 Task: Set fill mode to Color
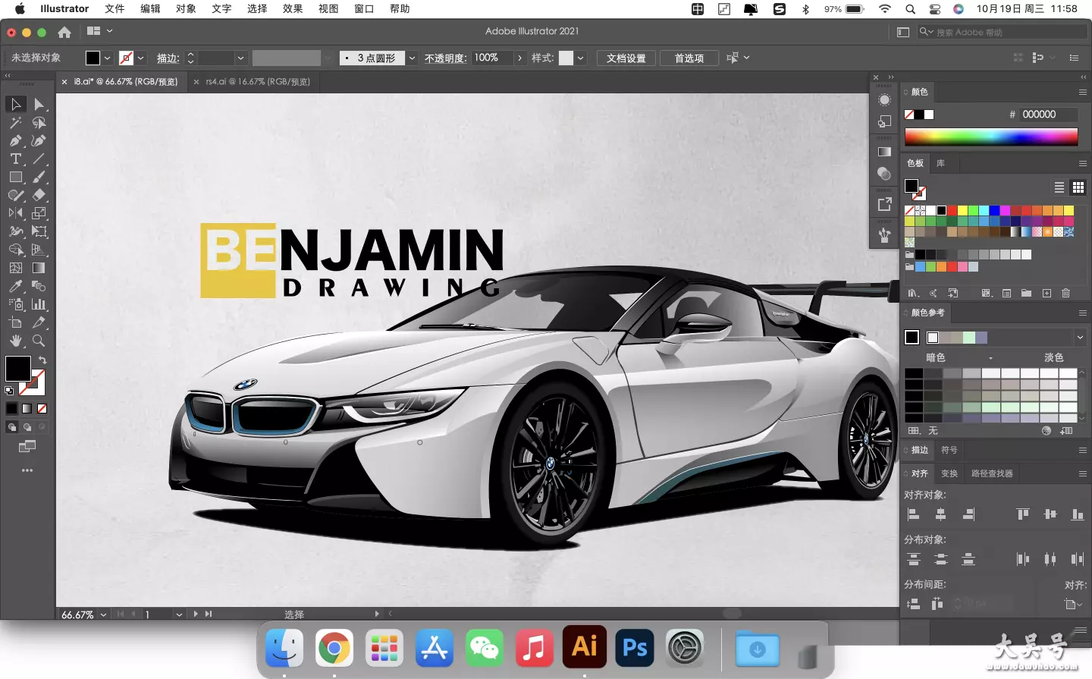tap(11, 408)
